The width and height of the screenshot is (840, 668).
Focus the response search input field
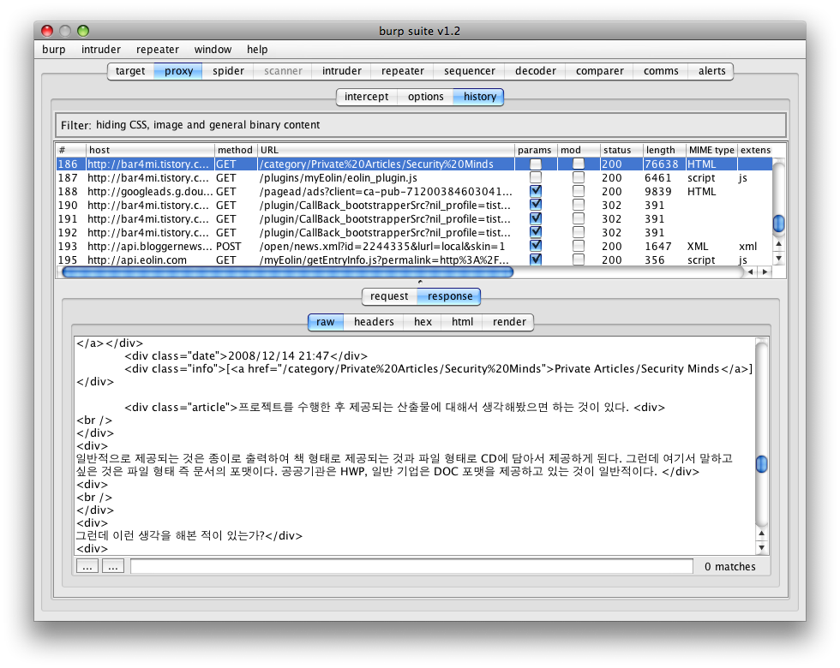point(411,566)
